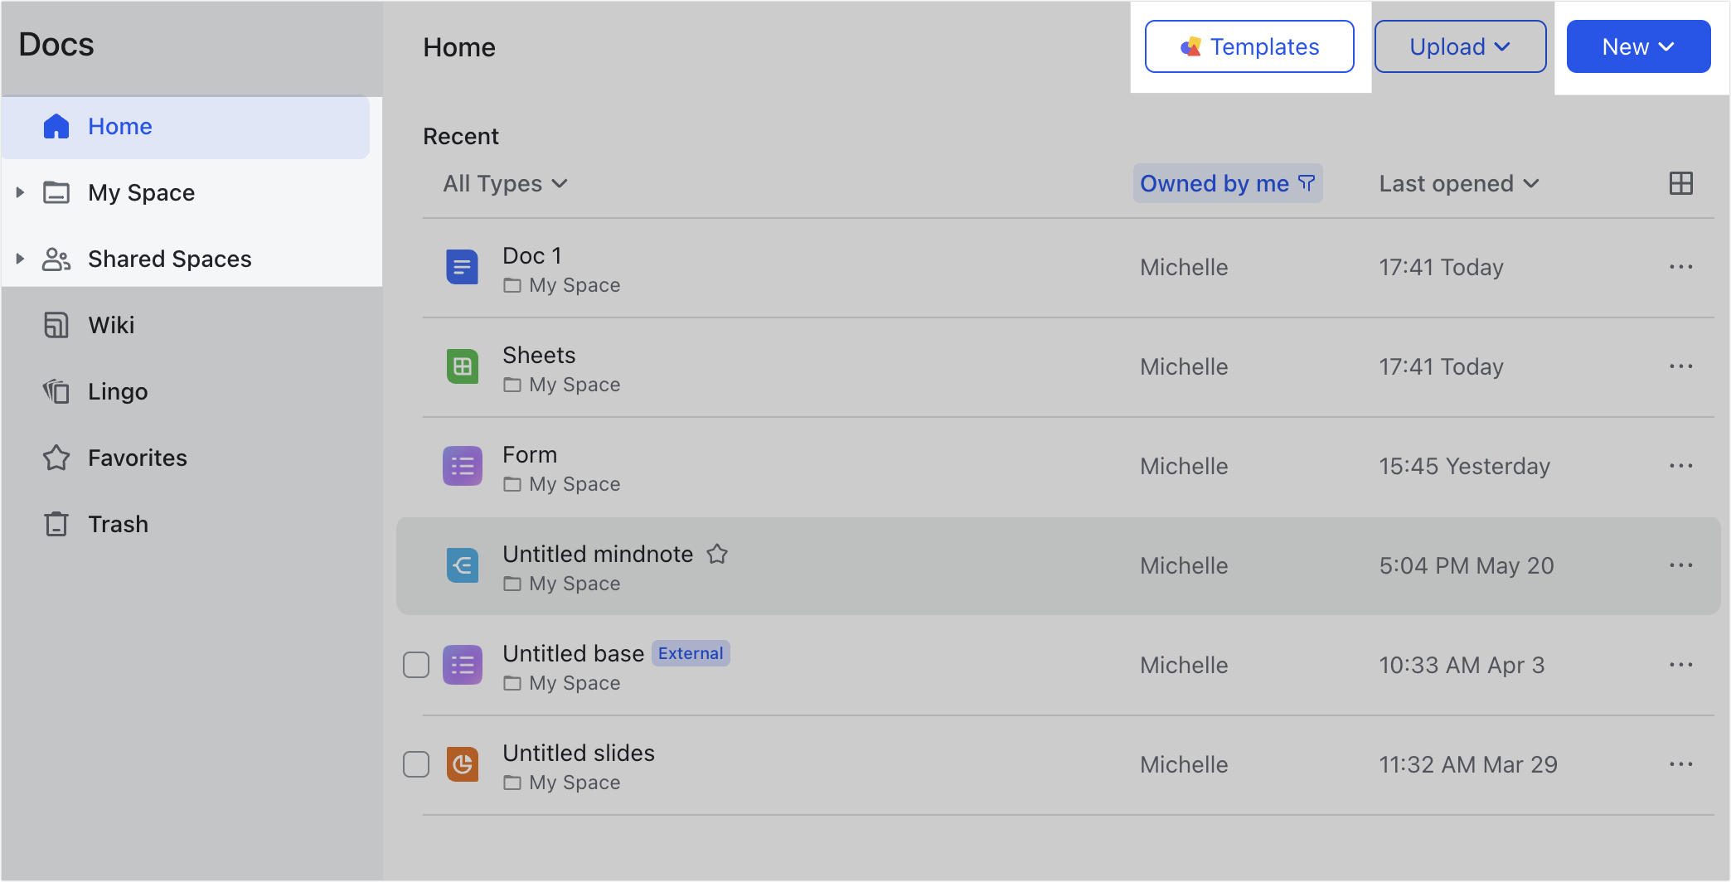Click the Untitled mindnote document icon

(x=463, y=565)
